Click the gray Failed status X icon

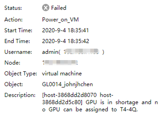(45, 8)
